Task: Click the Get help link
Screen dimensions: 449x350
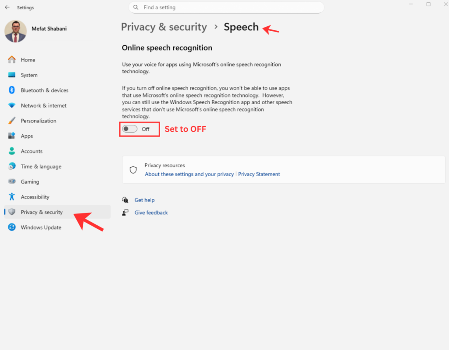Action: tap(144, 200)
